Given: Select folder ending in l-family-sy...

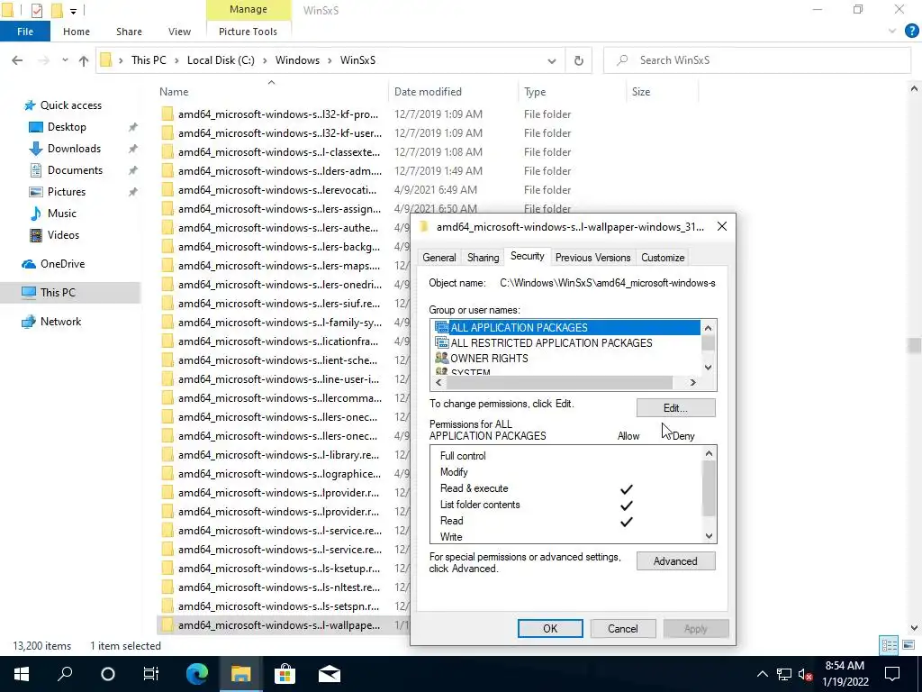Looking at the screenshot, I should (x=278, y=323).
